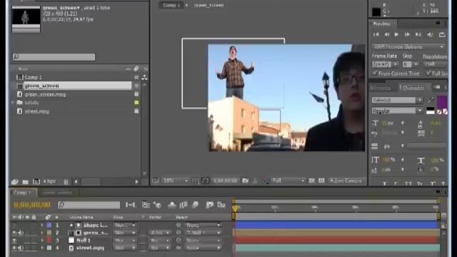Open the Comp 1 viewer tab
Viewport: 457px width, 257px height.
pos(171,5)
